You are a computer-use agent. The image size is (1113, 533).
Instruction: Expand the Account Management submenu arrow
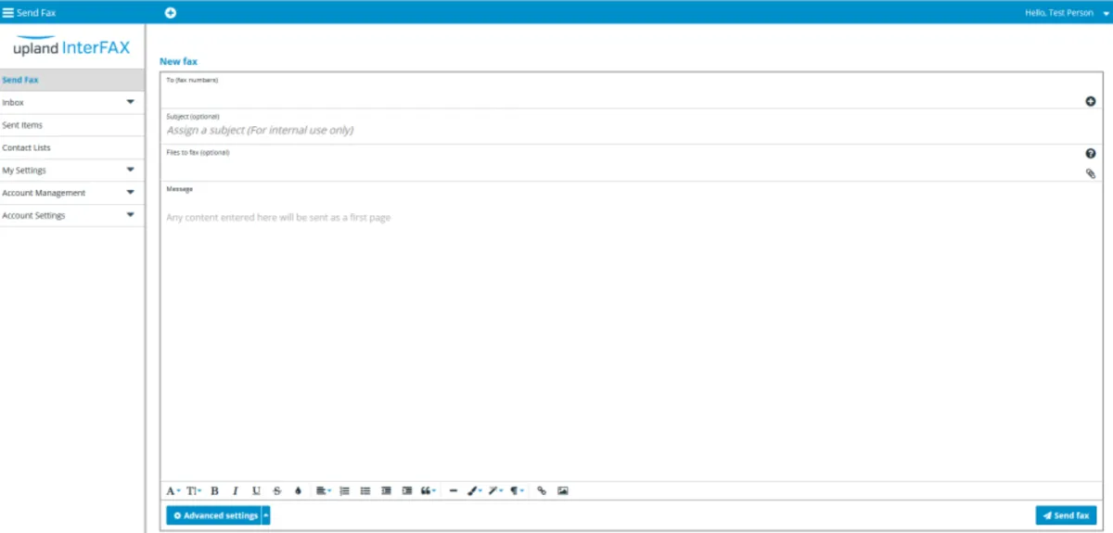coord(131,192)
